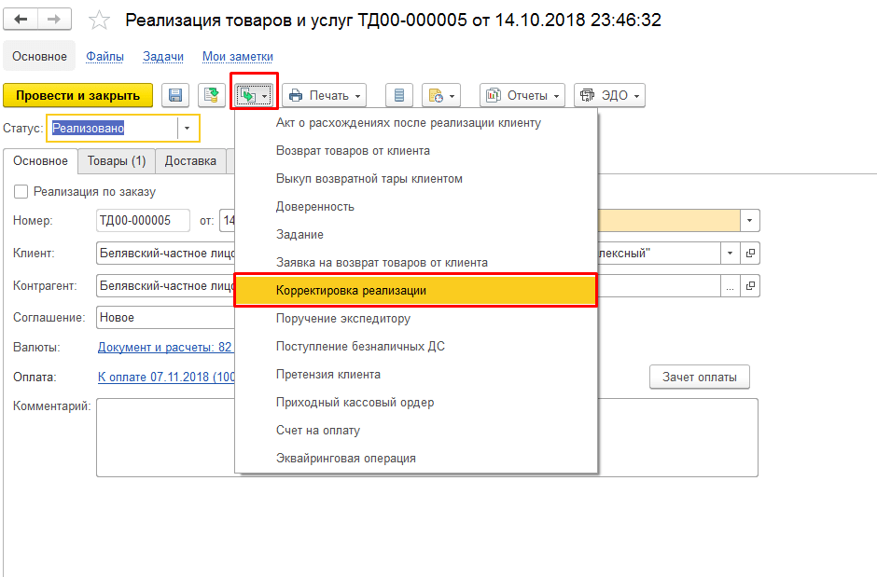Switch to the Товары (1) tab
877x577 pixels.
pyautogui.click(x=117, y=161)
